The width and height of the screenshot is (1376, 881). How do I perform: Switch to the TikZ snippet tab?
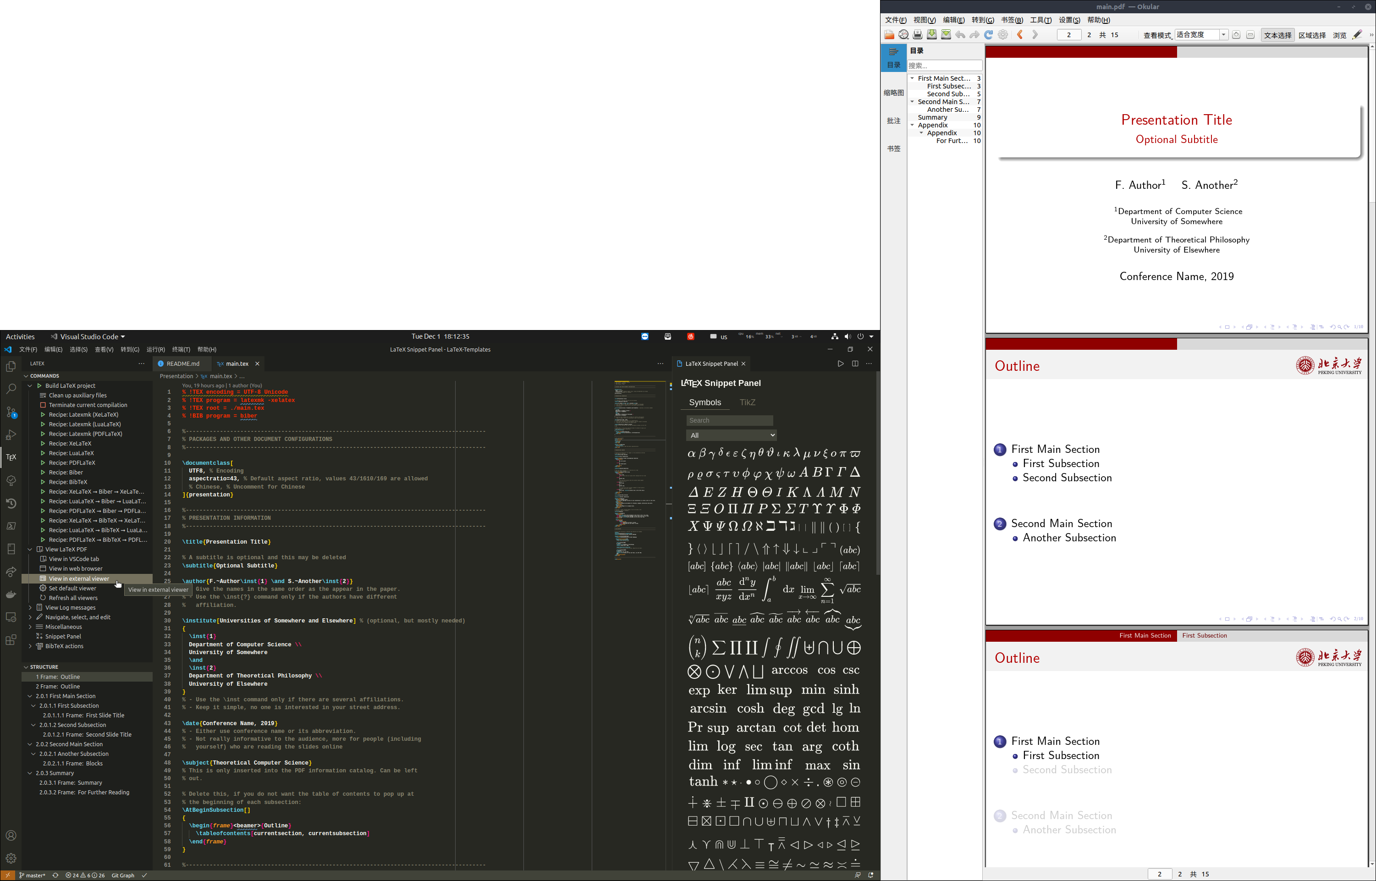point(747,403)
